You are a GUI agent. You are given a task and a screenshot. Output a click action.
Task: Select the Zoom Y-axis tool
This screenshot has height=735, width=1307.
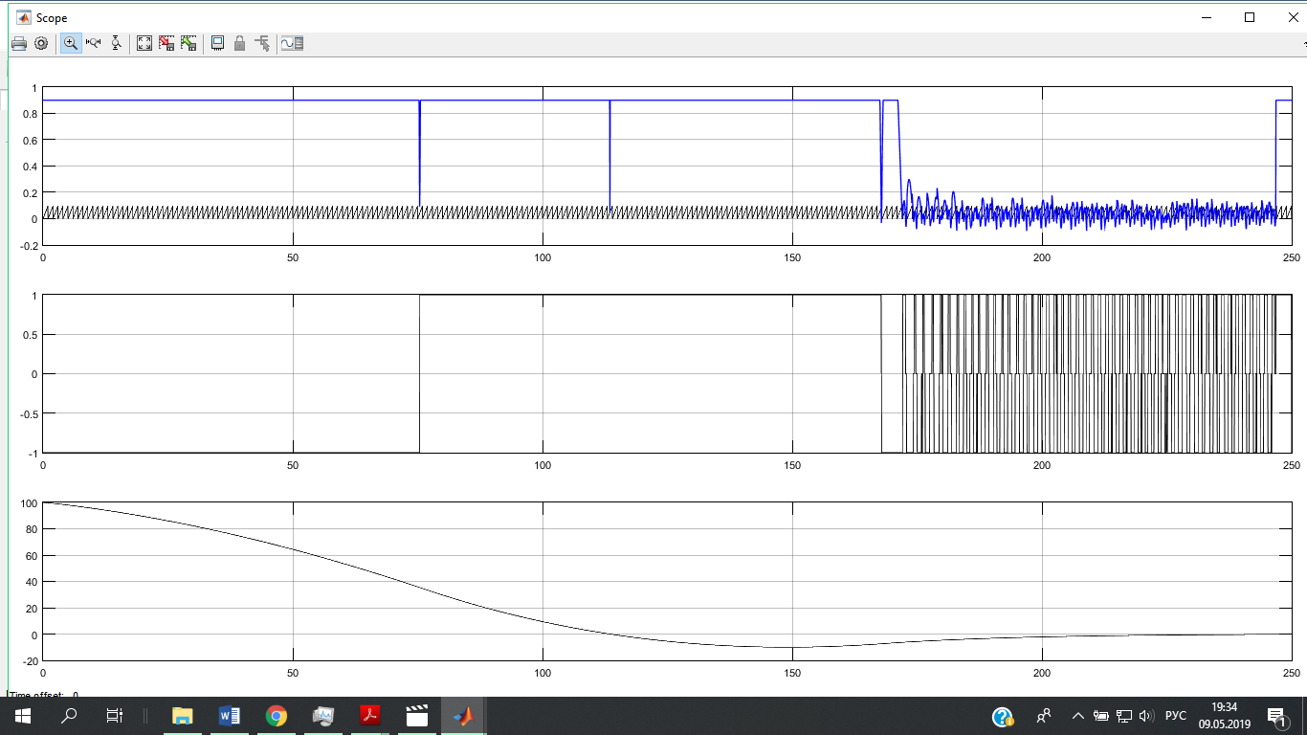coord(117,43)
